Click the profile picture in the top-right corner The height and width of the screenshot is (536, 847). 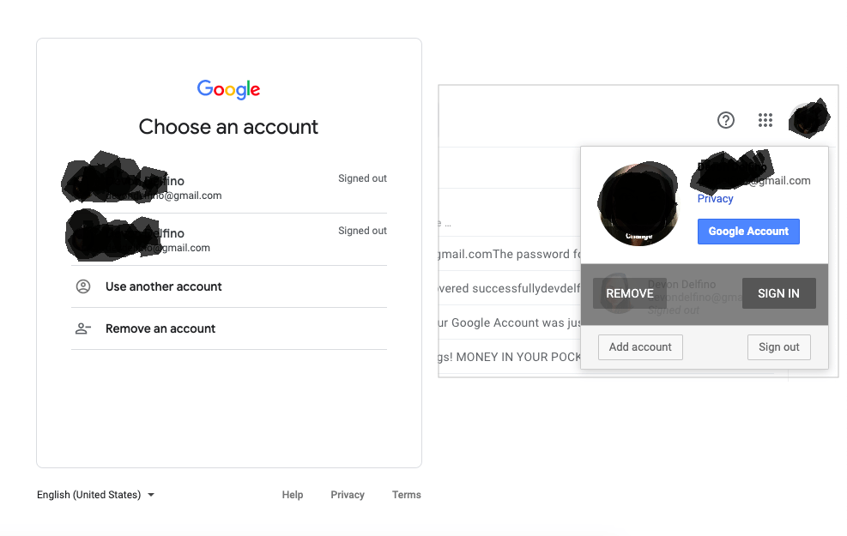click(x=808, y=118)
